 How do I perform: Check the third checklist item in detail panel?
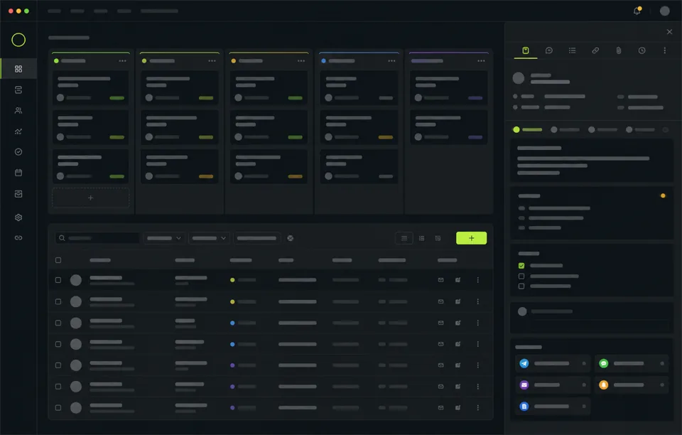[521, 286]
